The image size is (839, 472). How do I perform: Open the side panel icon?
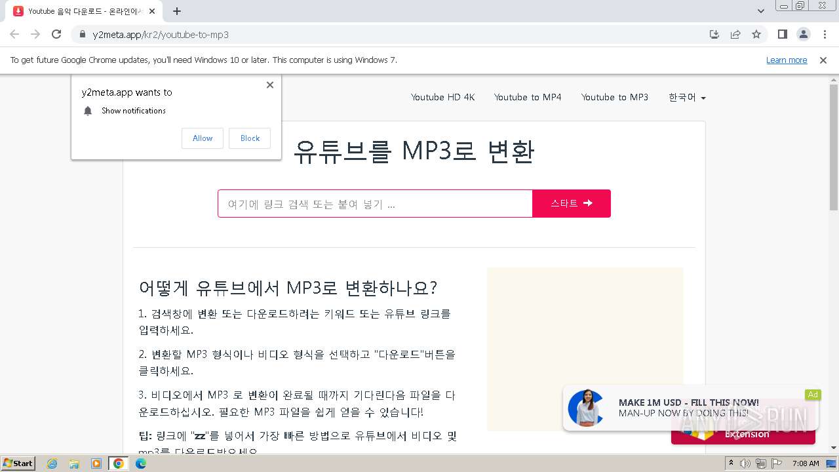pos(782,34)
